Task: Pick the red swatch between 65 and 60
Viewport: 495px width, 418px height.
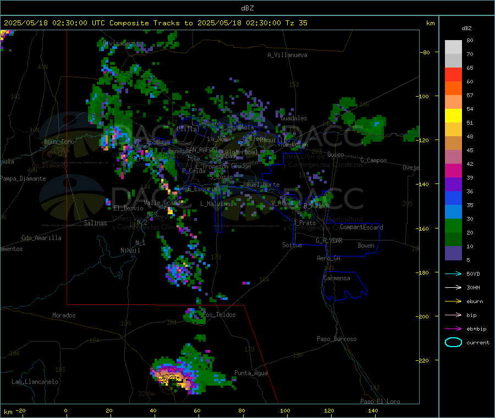Action: pyautogui.click(x=453, y=74)
